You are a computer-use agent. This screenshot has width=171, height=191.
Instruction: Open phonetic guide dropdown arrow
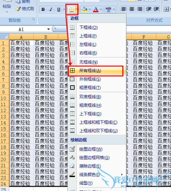pos(114,10)
